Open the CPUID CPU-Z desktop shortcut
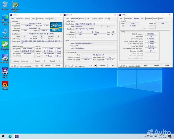The image size is (174, 139). click(5, 73)
